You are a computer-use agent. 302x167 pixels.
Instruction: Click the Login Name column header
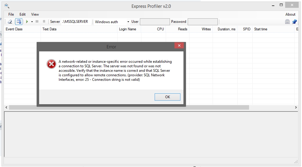click(129, 29)
